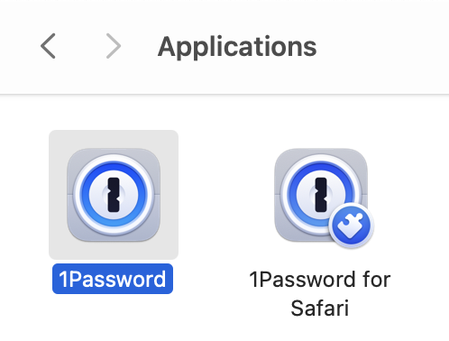Click the "1Password for Safari" name label

click(x=320, y=293)
